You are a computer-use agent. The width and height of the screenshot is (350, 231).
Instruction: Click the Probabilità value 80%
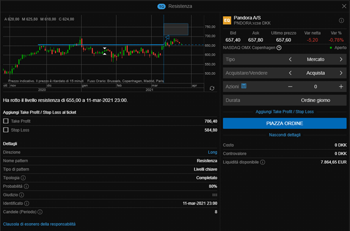point(213,186)
